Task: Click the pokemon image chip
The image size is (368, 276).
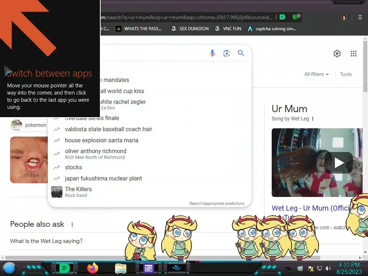Action: (29, 125)
